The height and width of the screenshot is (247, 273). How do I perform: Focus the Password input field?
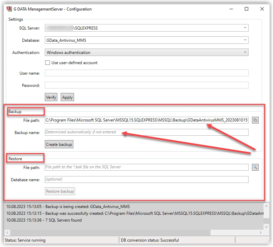point(147,85)
